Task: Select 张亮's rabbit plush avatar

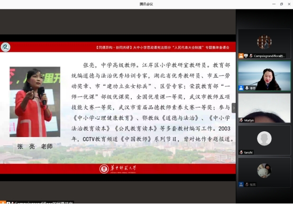Action: coord(264,171)
